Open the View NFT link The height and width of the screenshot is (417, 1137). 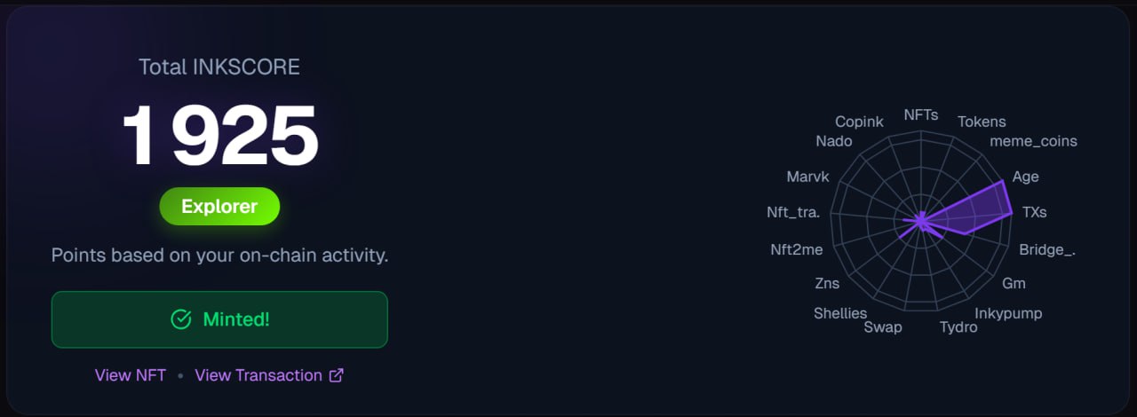[x=131, y=375]
